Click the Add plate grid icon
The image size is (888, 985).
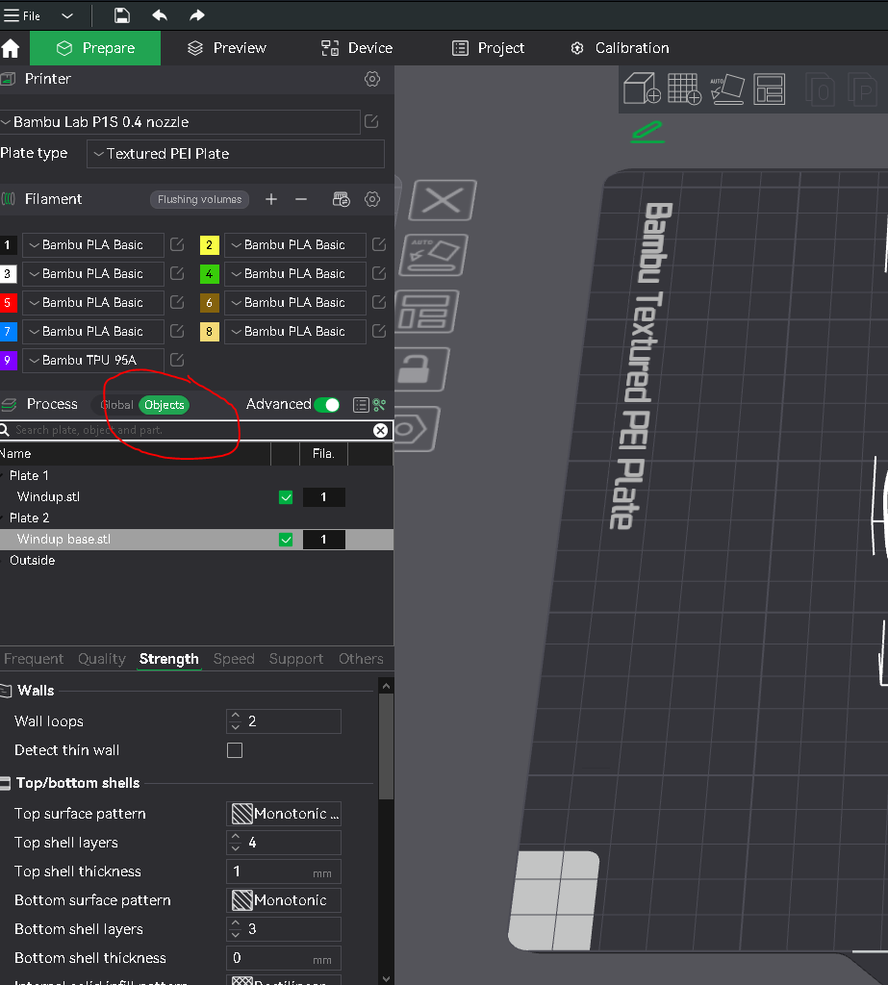tap(684, 88)
